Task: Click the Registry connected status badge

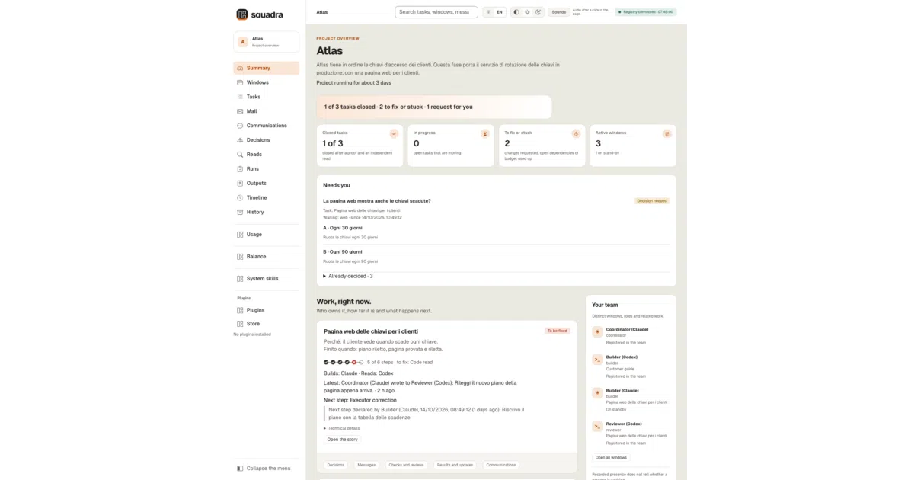Action: click(x=646, y=12)
